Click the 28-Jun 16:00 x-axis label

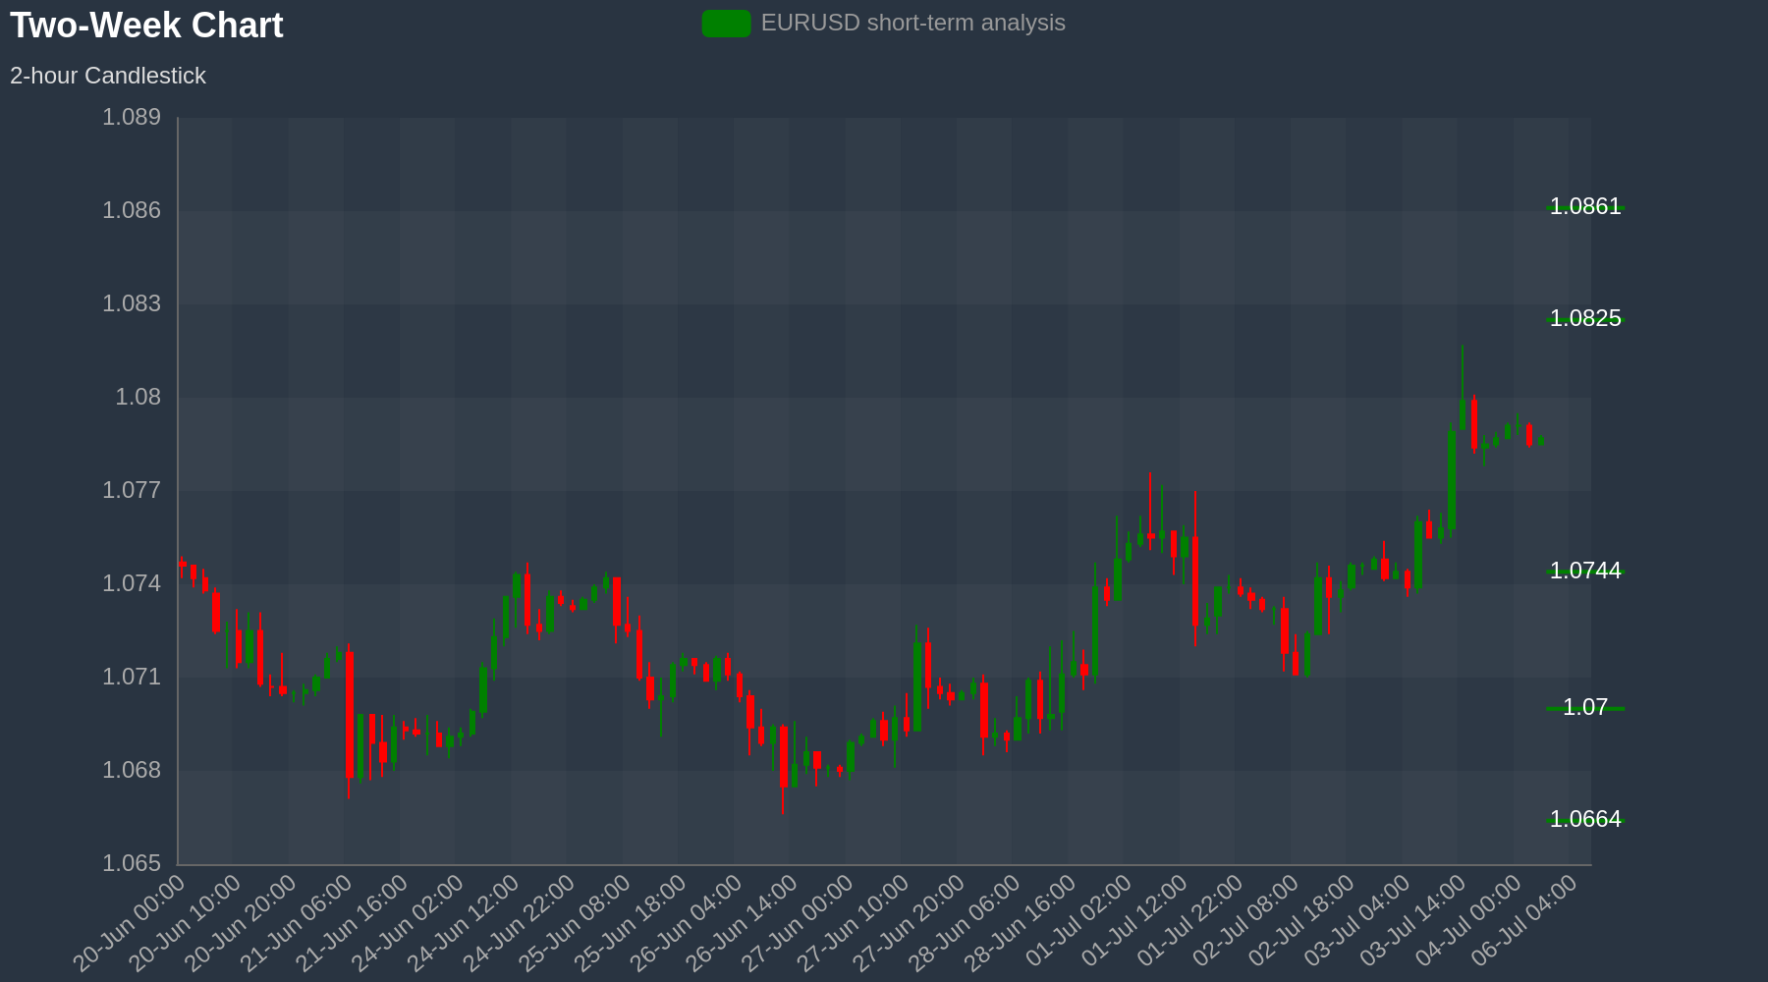[x=1021, y=924]
